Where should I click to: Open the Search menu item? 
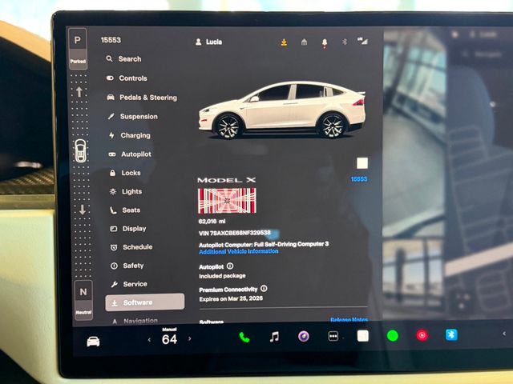(x=123, y=58)
